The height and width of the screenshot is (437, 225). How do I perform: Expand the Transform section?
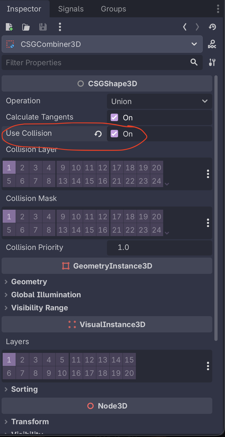click(x=30, y=422)
